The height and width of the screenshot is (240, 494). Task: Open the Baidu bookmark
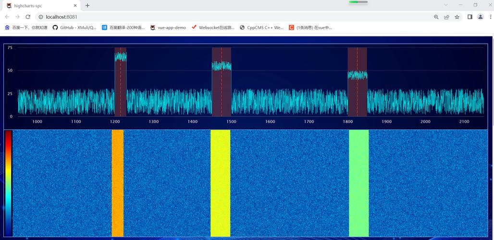[x=26, y=28]
